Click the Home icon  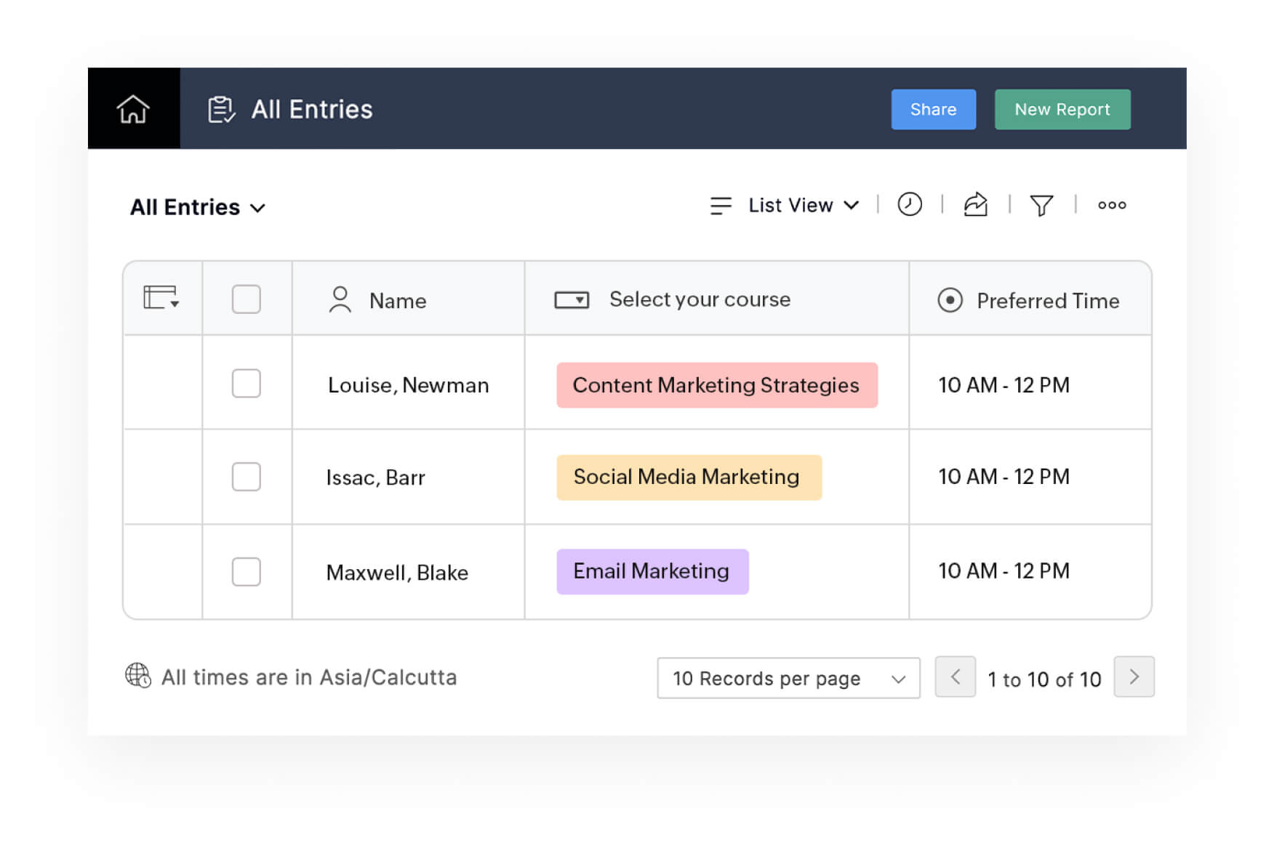click(133, 109)
